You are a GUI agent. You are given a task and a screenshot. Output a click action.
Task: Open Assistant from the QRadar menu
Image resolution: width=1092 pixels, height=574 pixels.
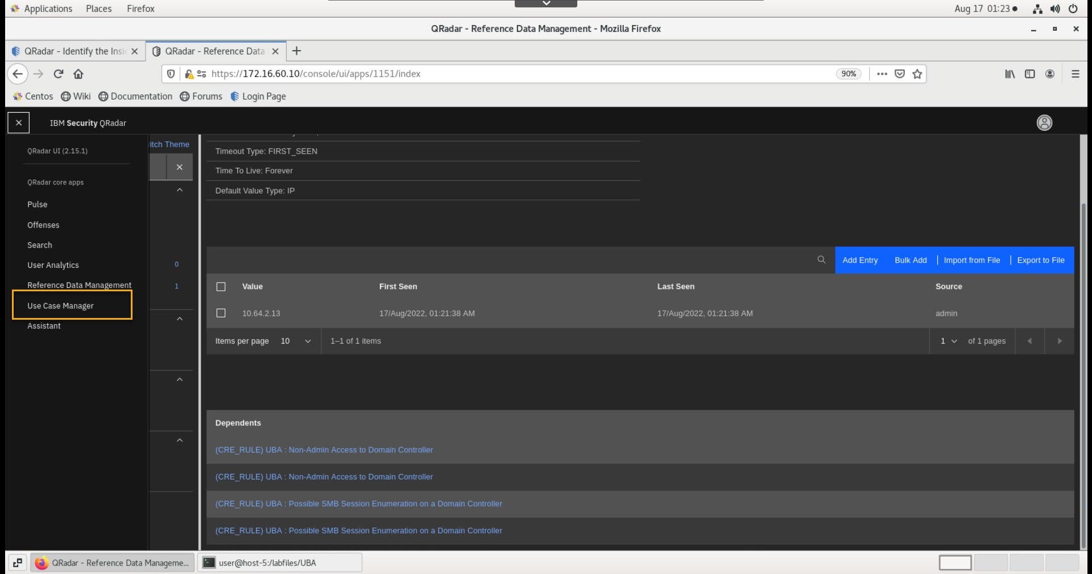(44, 326)
